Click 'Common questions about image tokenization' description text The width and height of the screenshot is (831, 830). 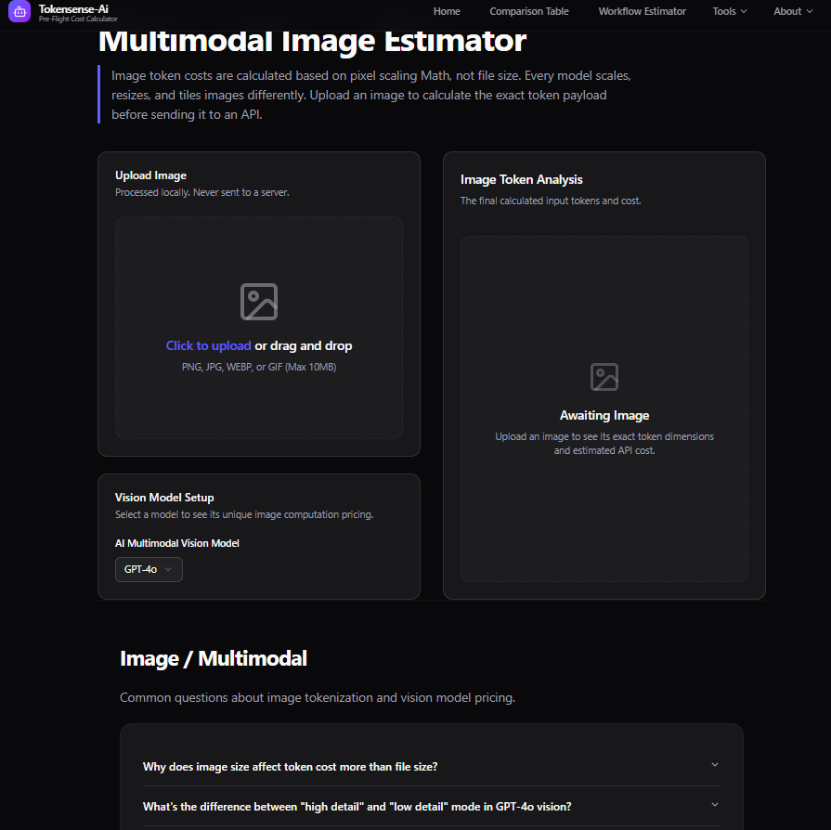tap(317, 697)
